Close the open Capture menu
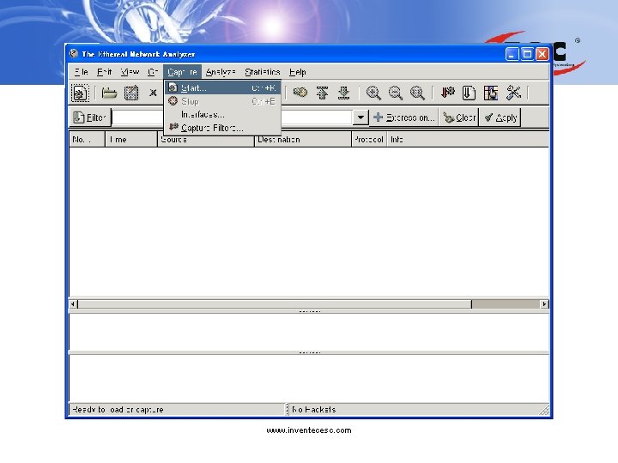This screenshot has width=618, height=463. (182, 72)
